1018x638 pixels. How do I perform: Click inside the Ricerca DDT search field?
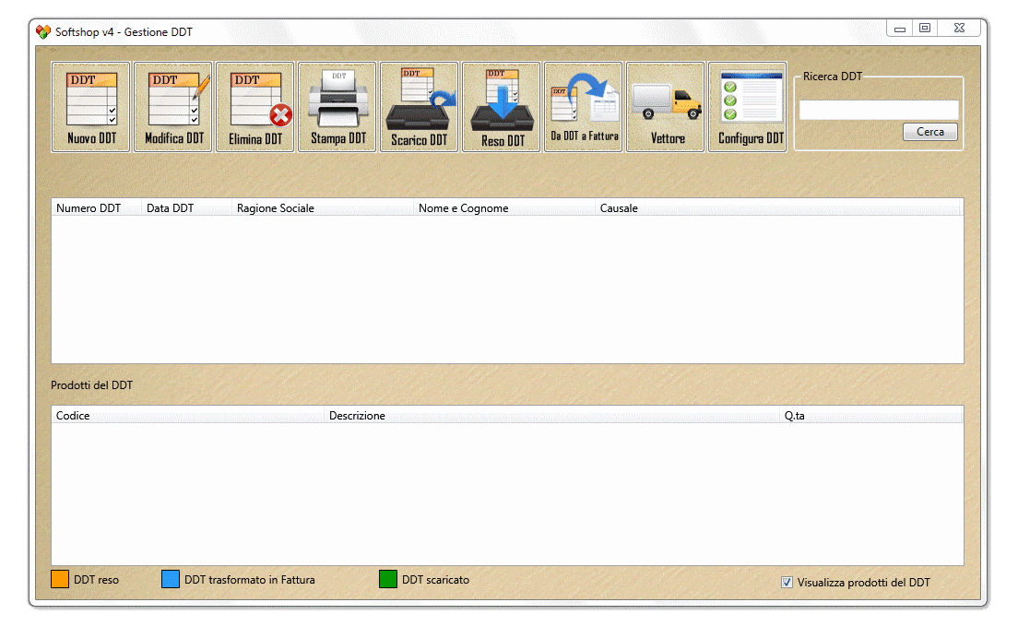click(877, 109)
